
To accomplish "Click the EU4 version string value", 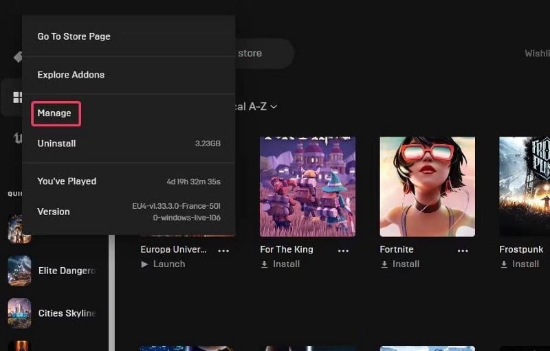I will pos(177,212).
